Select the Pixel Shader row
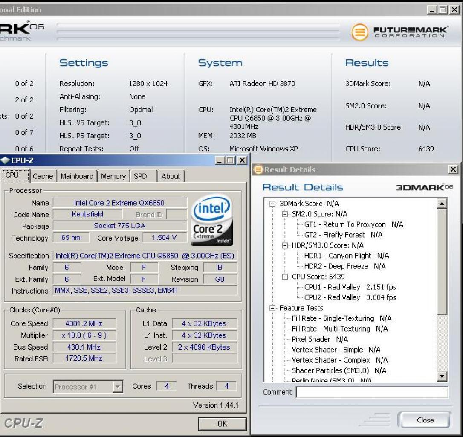This screenshot has width=463, height=437. pos(320,339)
